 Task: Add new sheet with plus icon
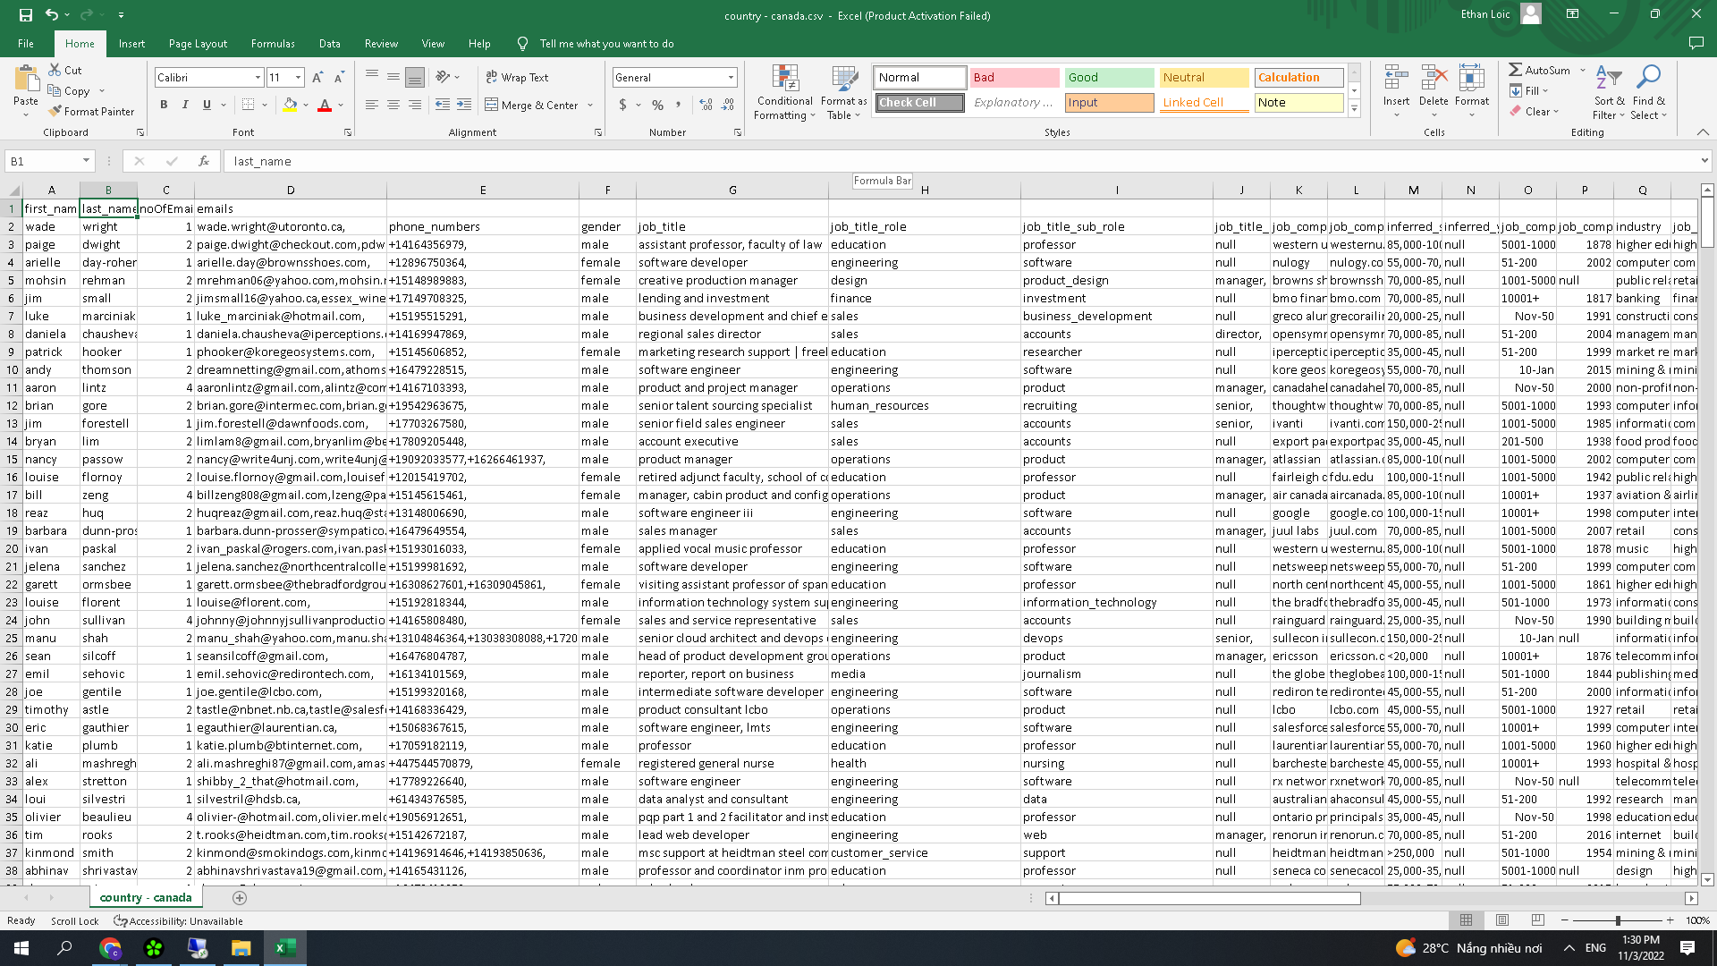[240, 897]
